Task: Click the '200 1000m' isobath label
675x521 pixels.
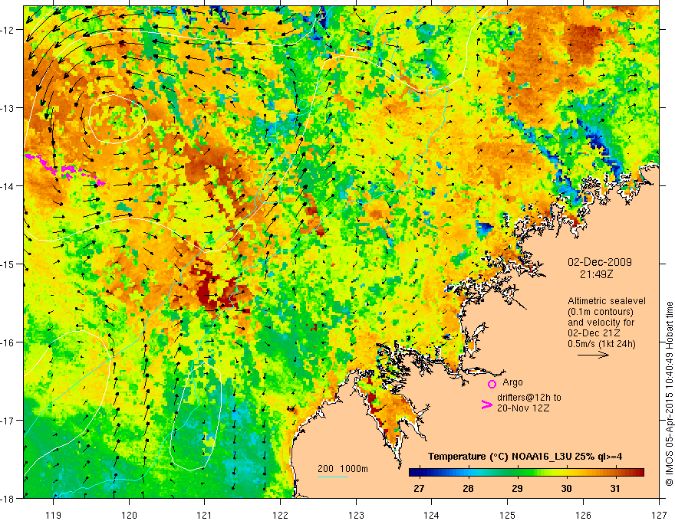Action: coord(343,469)
